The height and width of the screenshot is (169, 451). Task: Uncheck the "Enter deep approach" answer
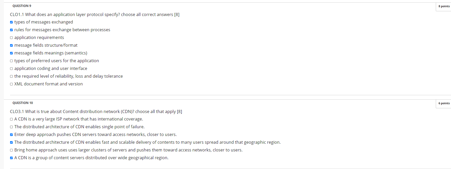[x=11, y=135]
